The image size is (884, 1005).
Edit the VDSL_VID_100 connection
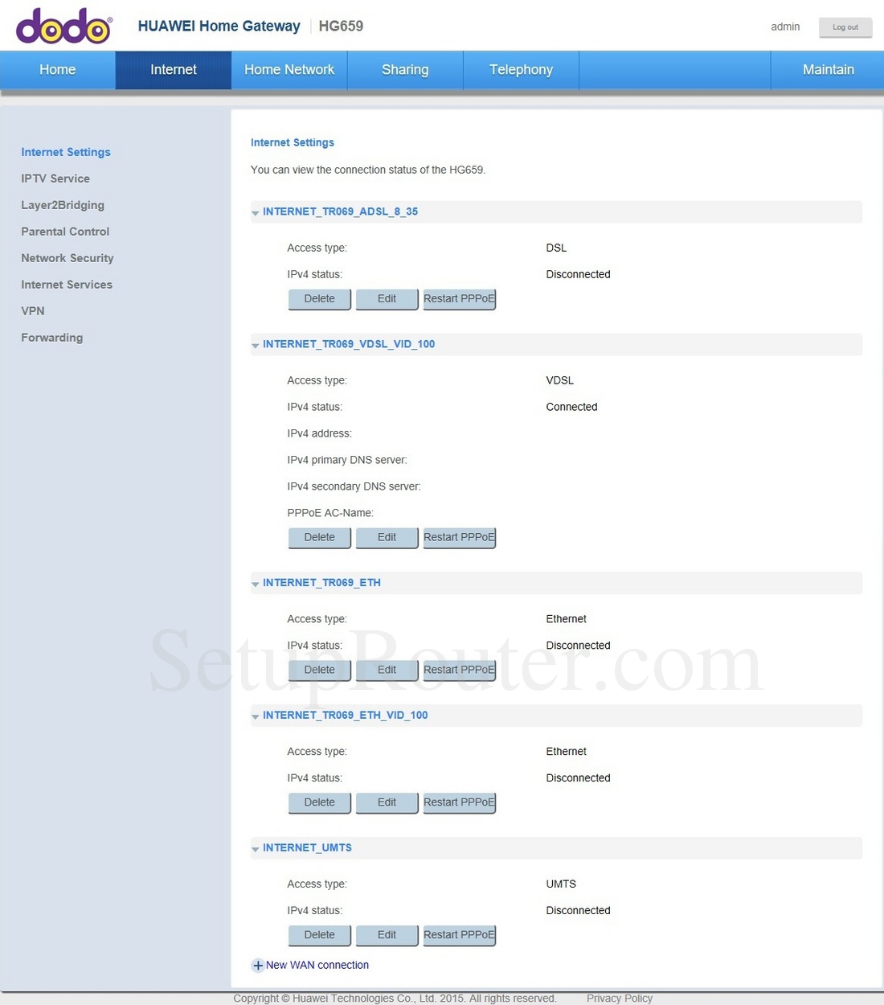tap(387, 538)
